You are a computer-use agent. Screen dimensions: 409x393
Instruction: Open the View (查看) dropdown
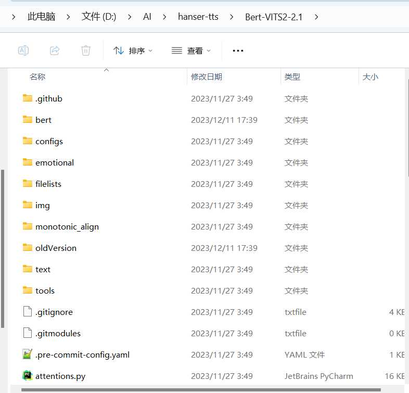pos(191,50)
